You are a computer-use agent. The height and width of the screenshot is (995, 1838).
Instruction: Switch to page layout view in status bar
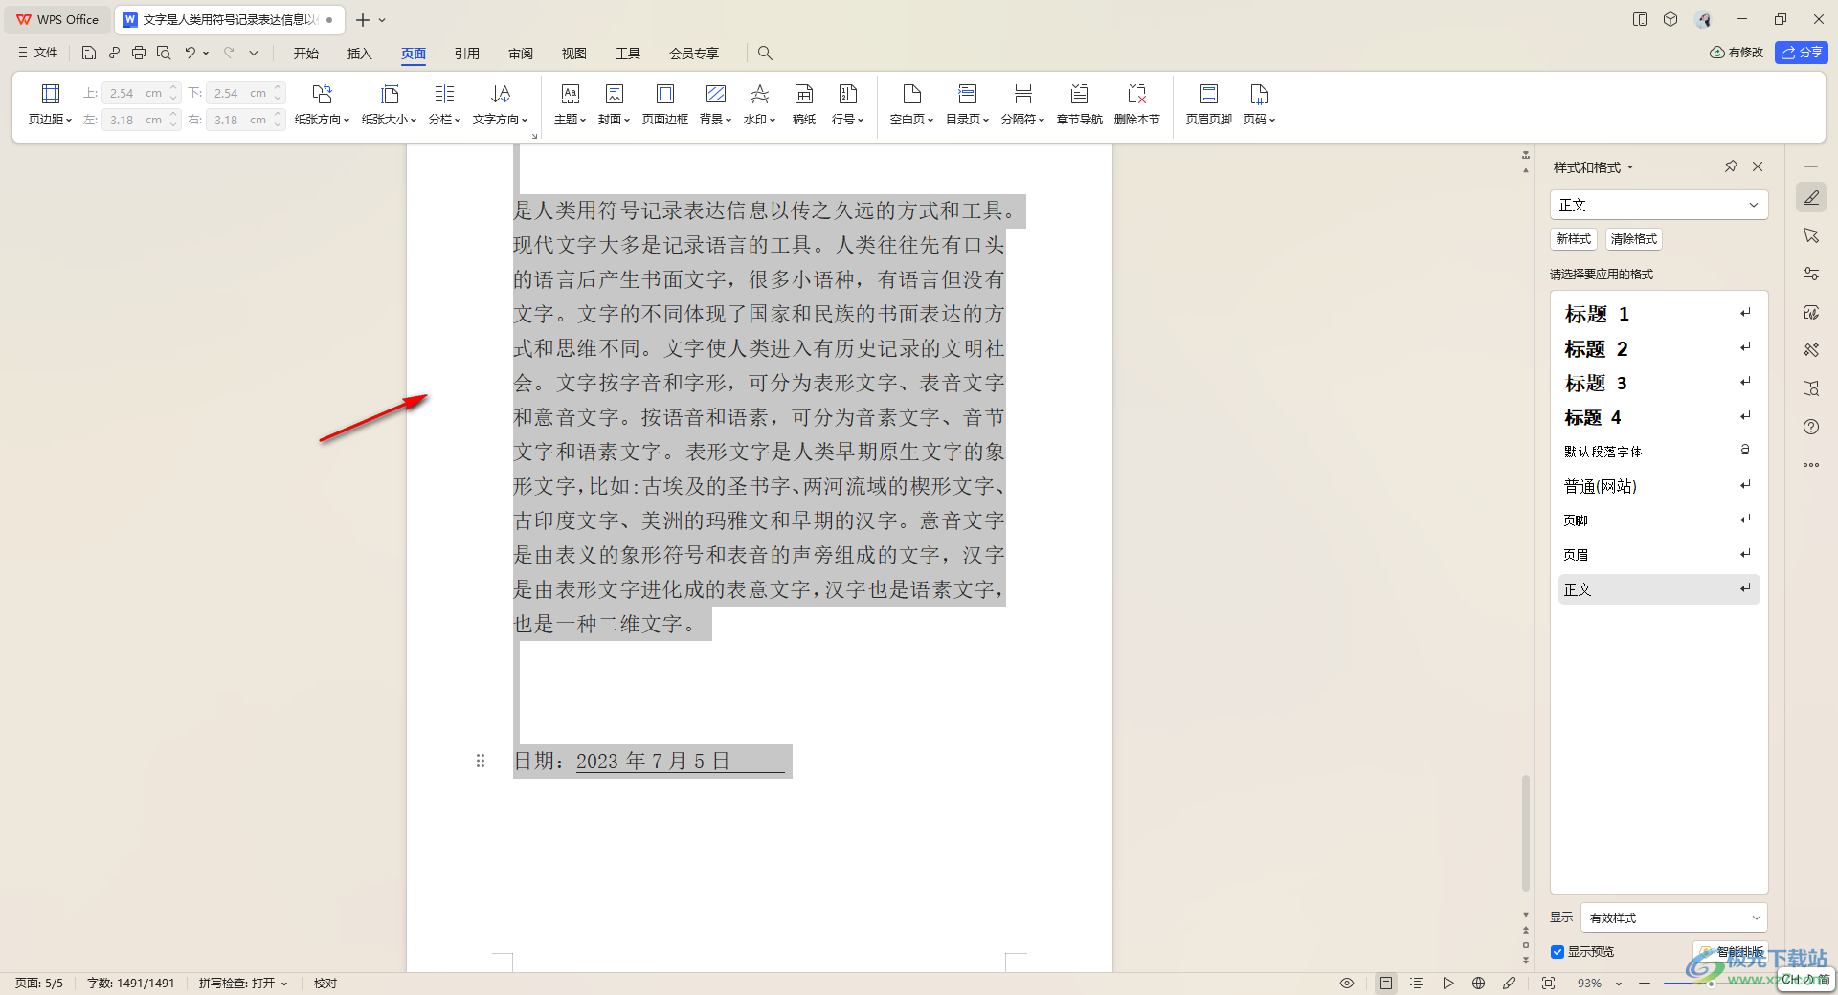[x=1386, y=983]
